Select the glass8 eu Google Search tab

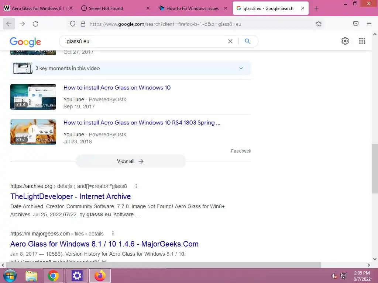click(271, 8)
